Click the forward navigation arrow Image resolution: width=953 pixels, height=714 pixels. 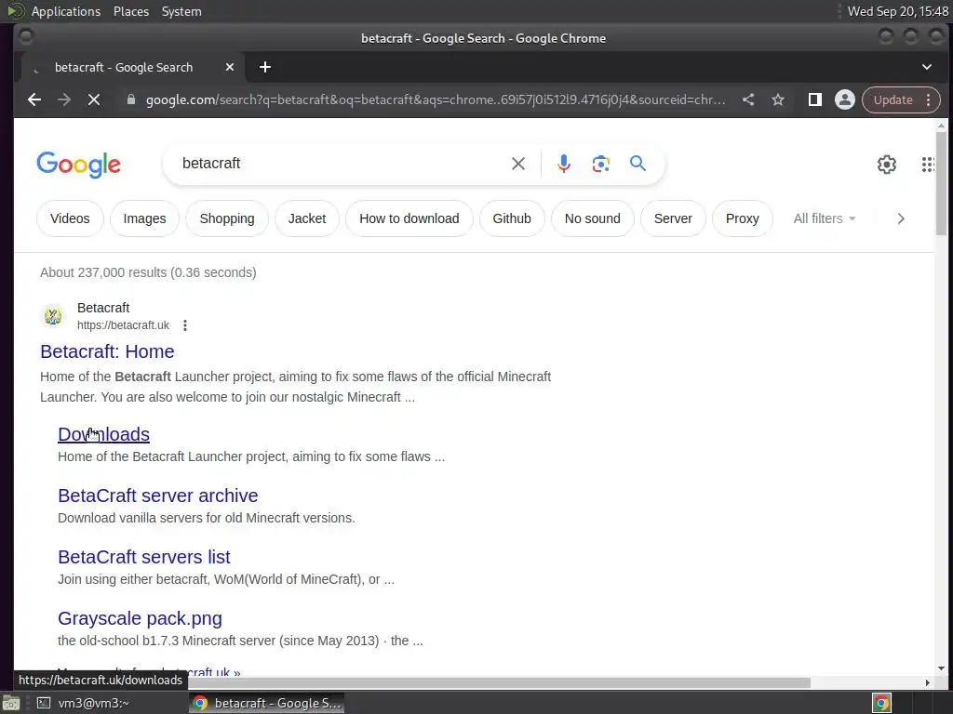pos(64,99)
